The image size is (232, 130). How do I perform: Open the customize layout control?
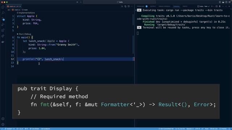[229, 2]
